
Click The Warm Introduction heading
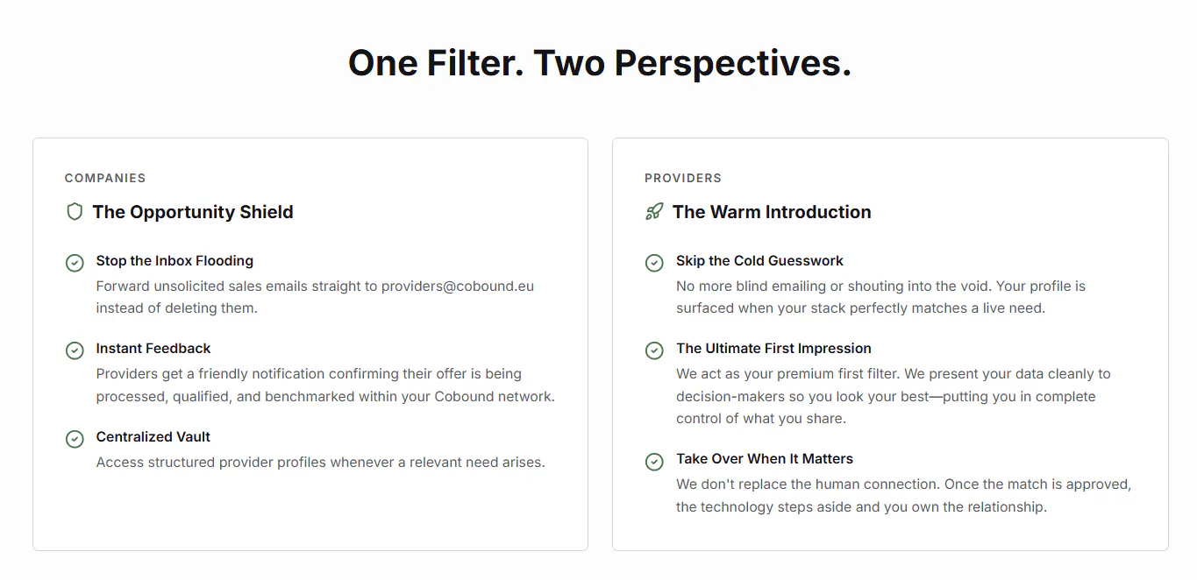[x=772, y=212]
